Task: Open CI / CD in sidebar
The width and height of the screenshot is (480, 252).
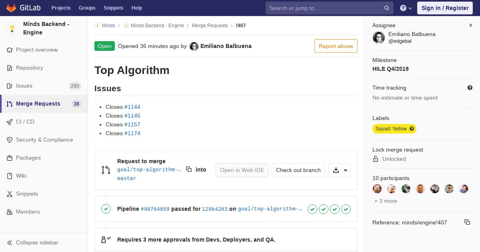Action: click(44, 122)
